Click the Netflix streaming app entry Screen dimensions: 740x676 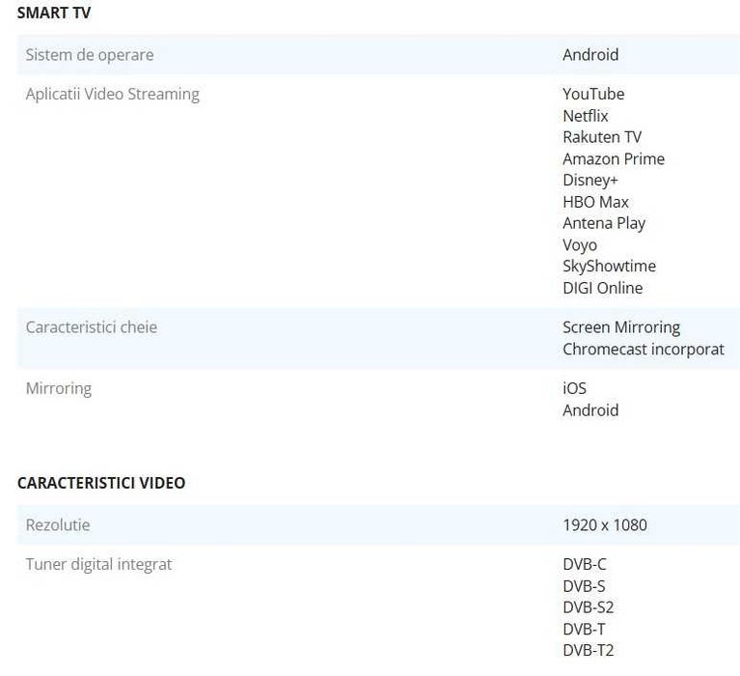coord(586,116)
